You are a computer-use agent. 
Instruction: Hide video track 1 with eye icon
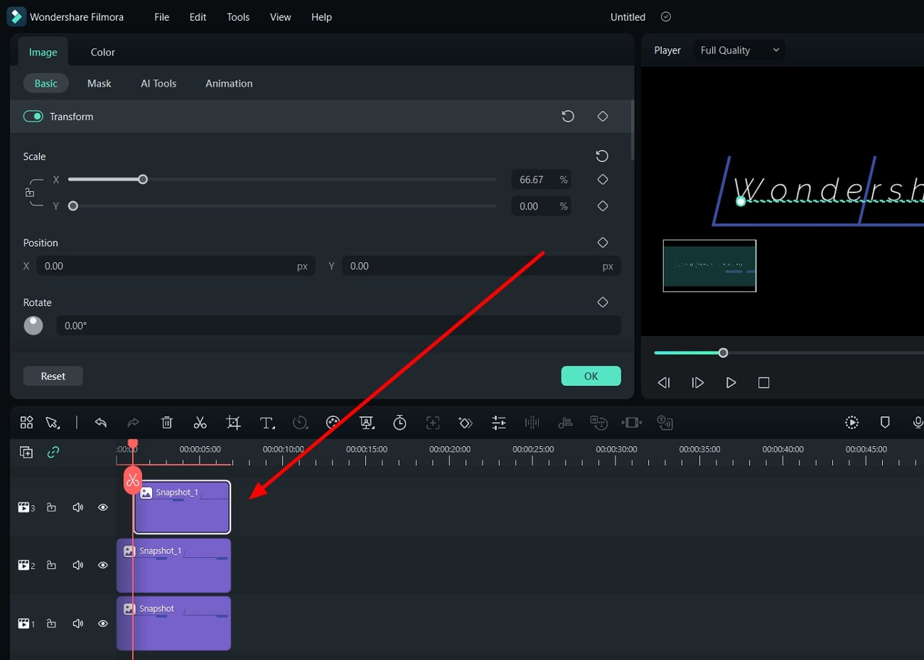103,624
